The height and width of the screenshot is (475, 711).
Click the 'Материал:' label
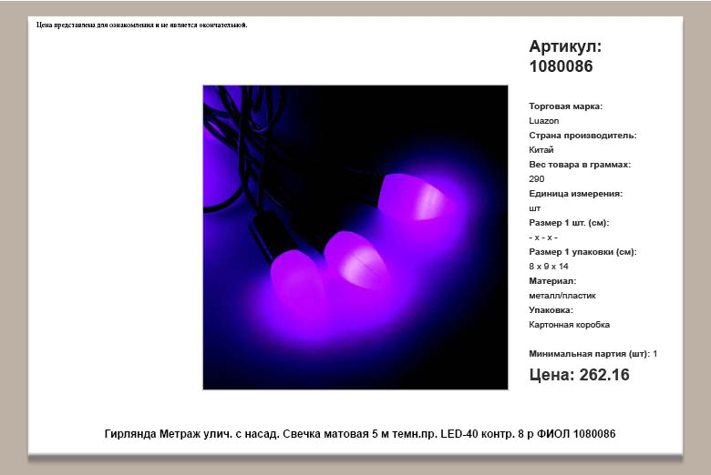tap(552, 281)
